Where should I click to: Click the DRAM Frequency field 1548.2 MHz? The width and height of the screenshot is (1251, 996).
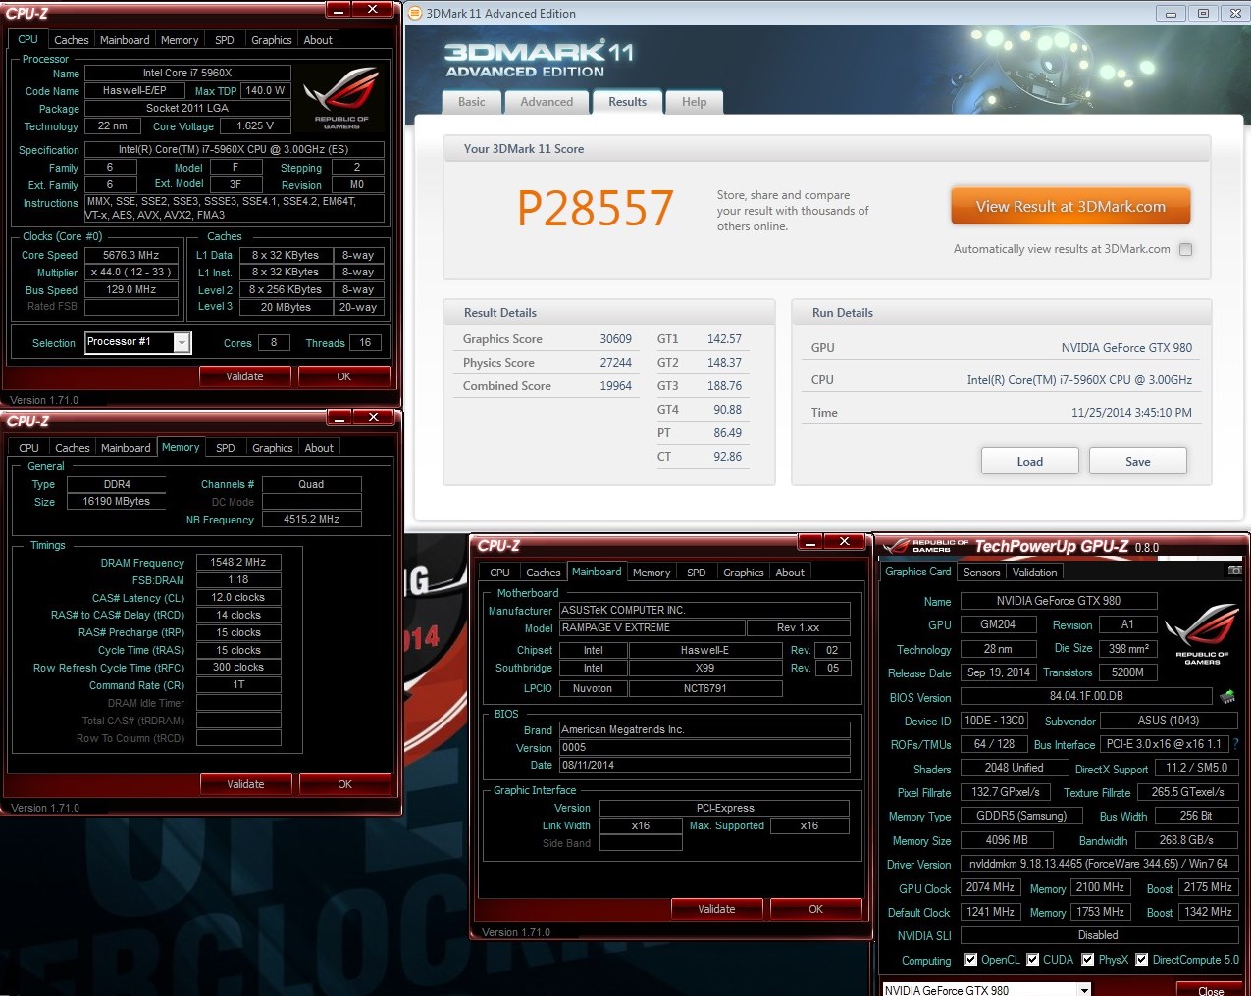(x=238, y=563)
